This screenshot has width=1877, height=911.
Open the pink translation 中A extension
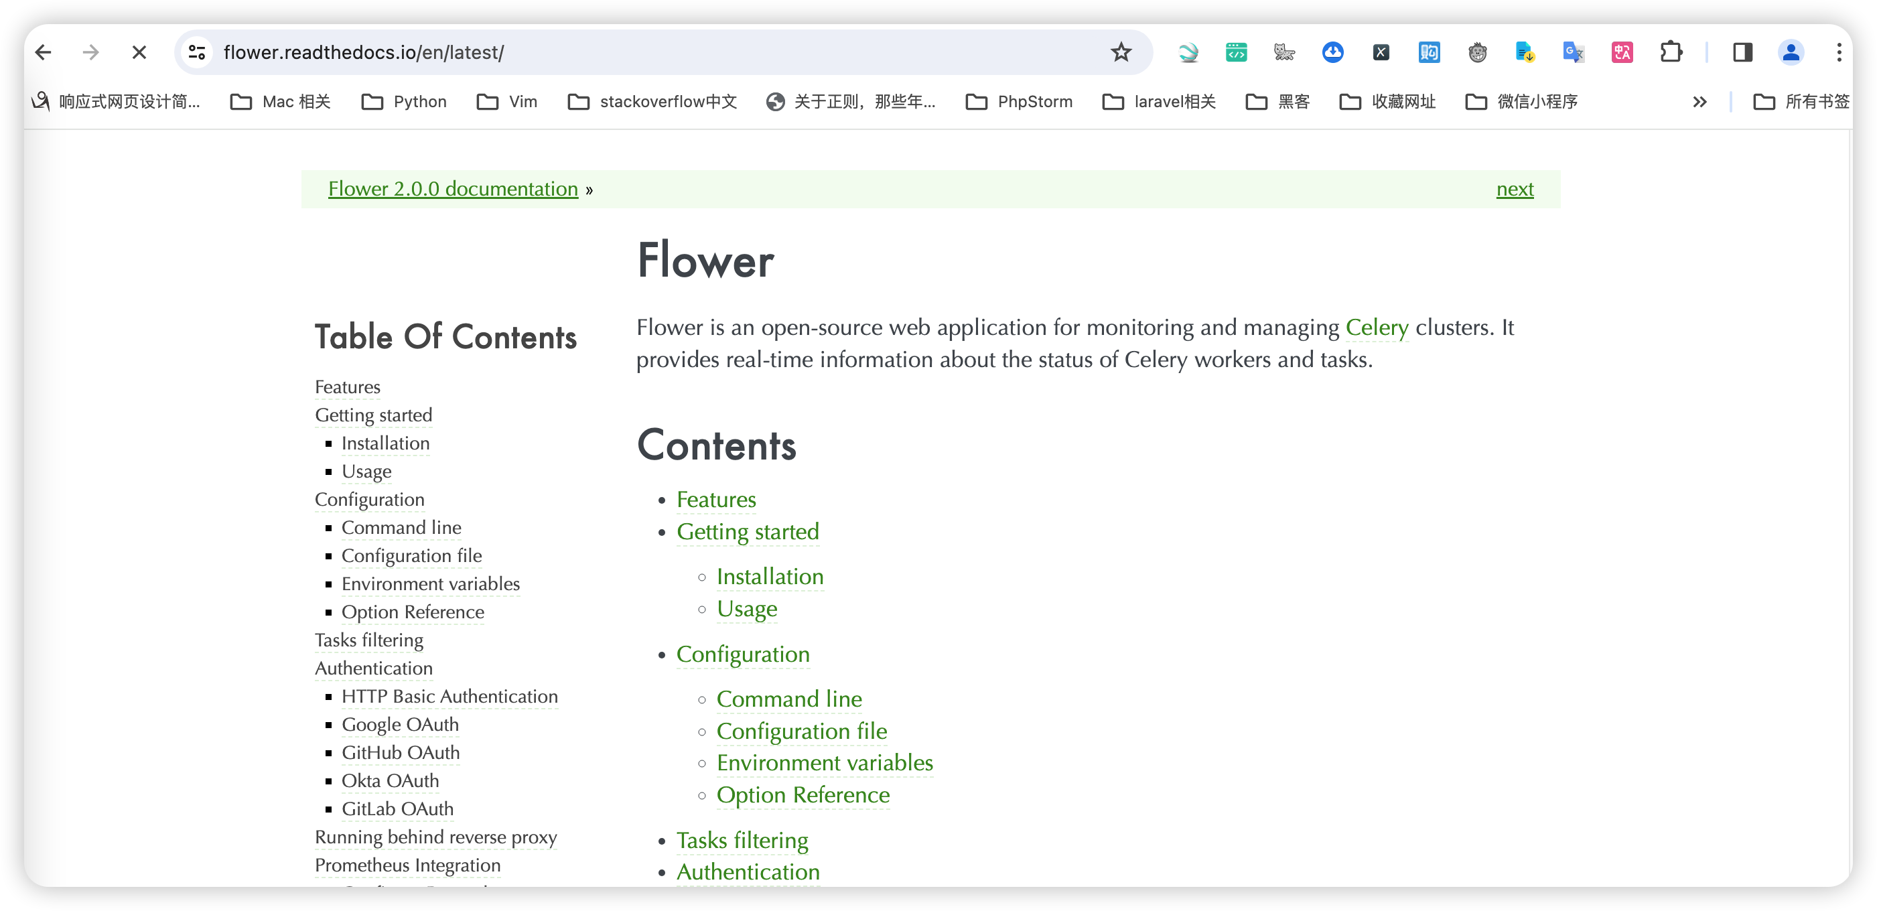1622,52
